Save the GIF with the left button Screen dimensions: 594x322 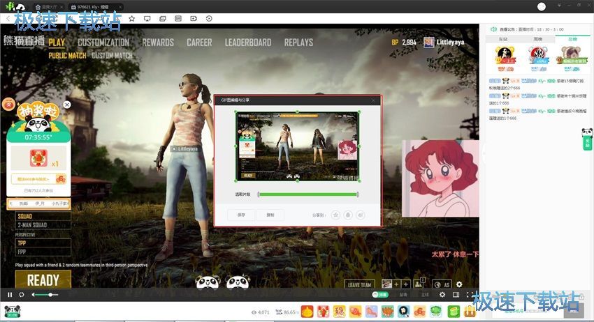pos(241,215)
